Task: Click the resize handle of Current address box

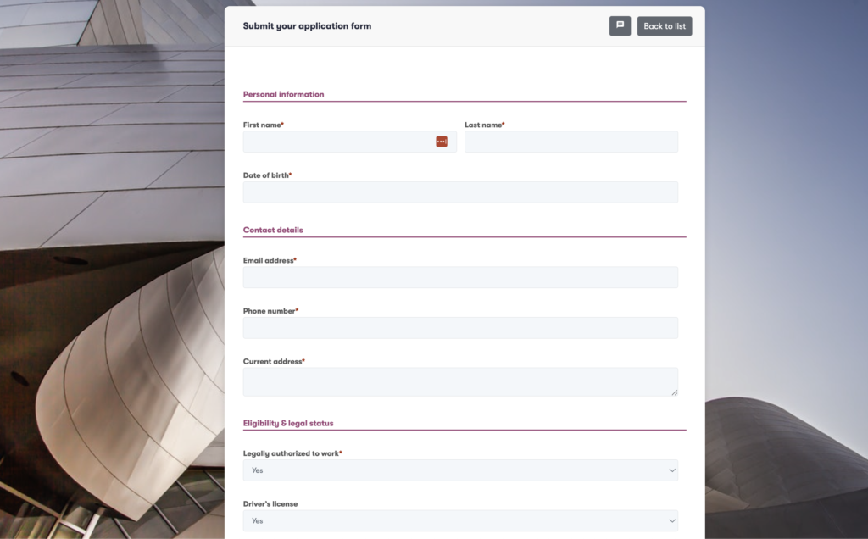Action: point(675,391)
